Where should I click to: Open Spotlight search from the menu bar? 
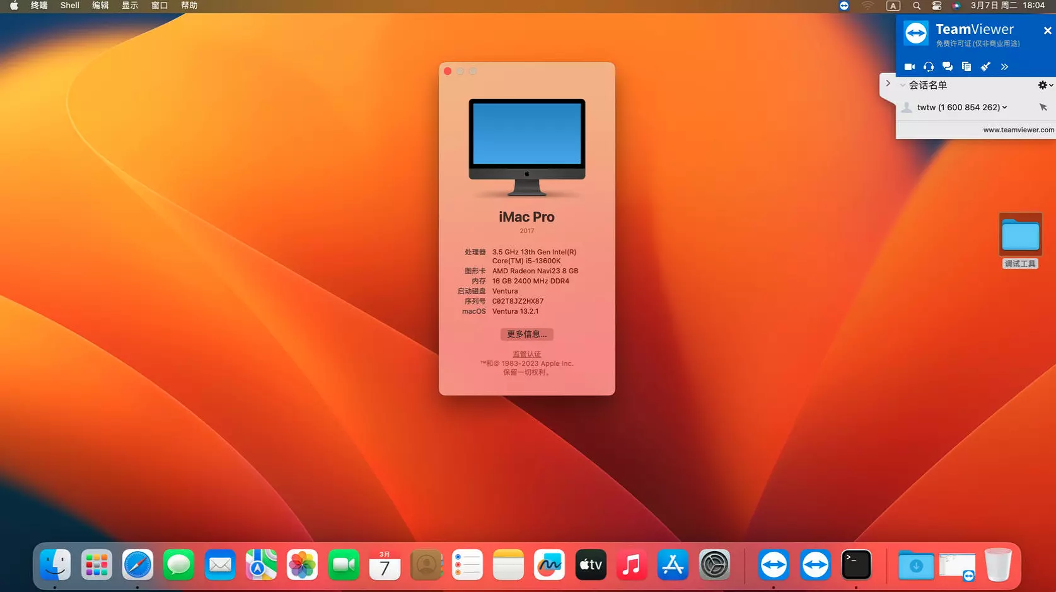point(917,6)
